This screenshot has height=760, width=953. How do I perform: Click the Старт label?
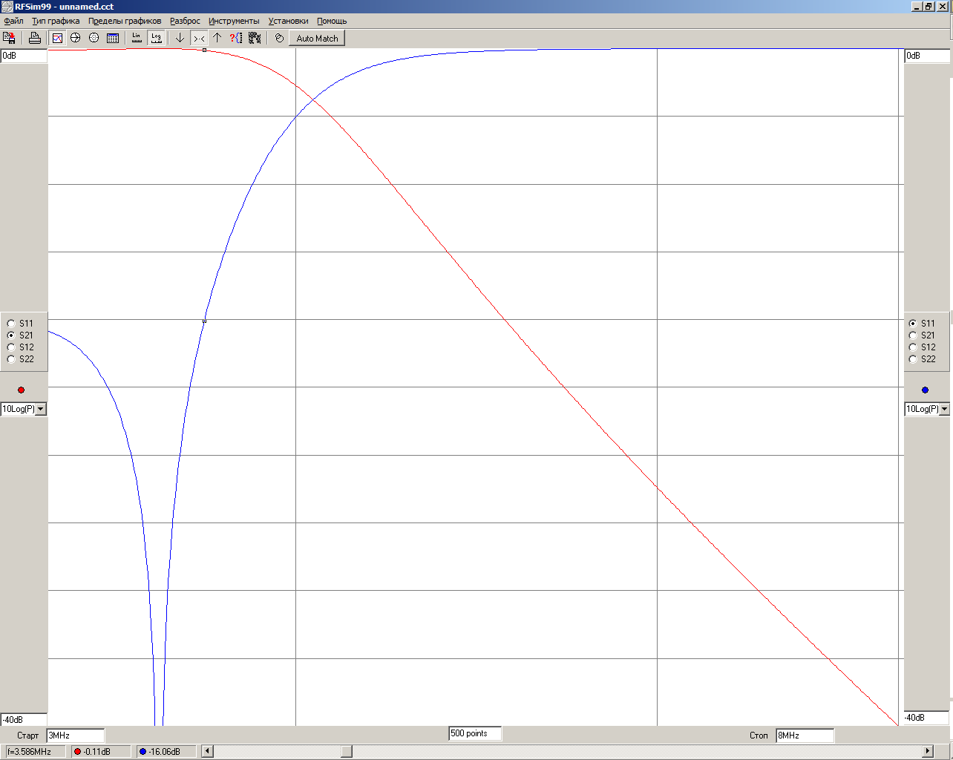tap(27, 736)
